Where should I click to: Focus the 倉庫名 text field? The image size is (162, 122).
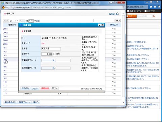point(51,49)
